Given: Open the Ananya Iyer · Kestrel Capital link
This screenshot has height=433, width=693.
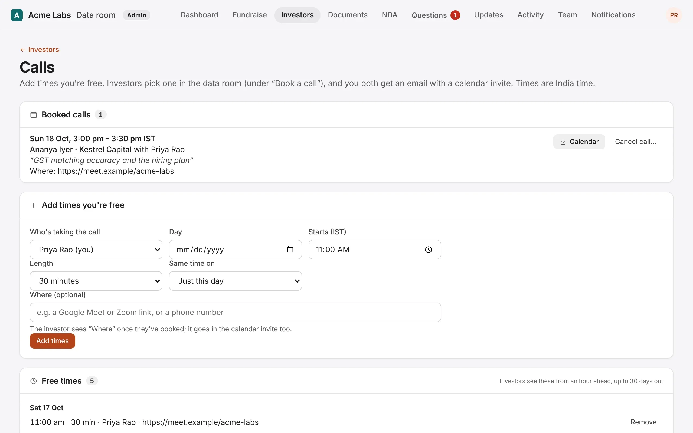Looking at the screenshot, I should click(81, 149).
